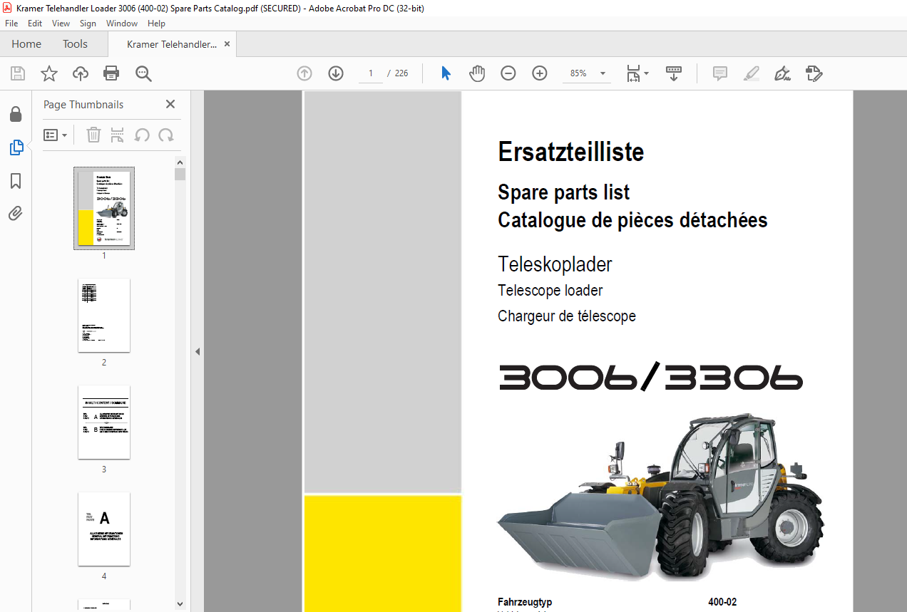
Task: Click the Save file icon
Action: [x=18, y=73]
